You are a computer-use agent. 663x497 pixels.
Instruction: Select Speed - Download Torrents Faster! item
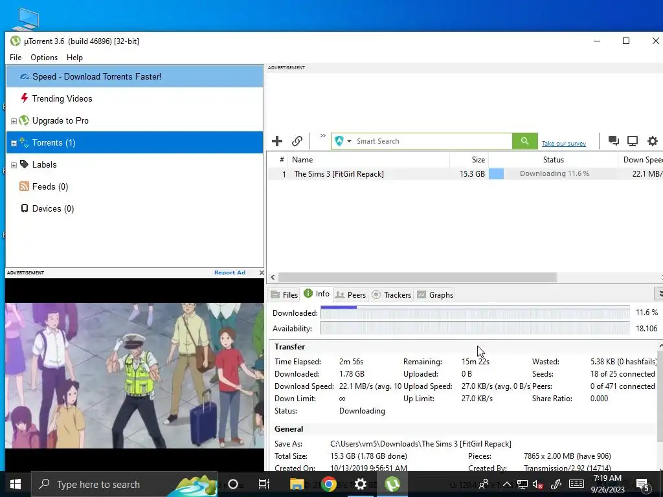tap(135, 76)
